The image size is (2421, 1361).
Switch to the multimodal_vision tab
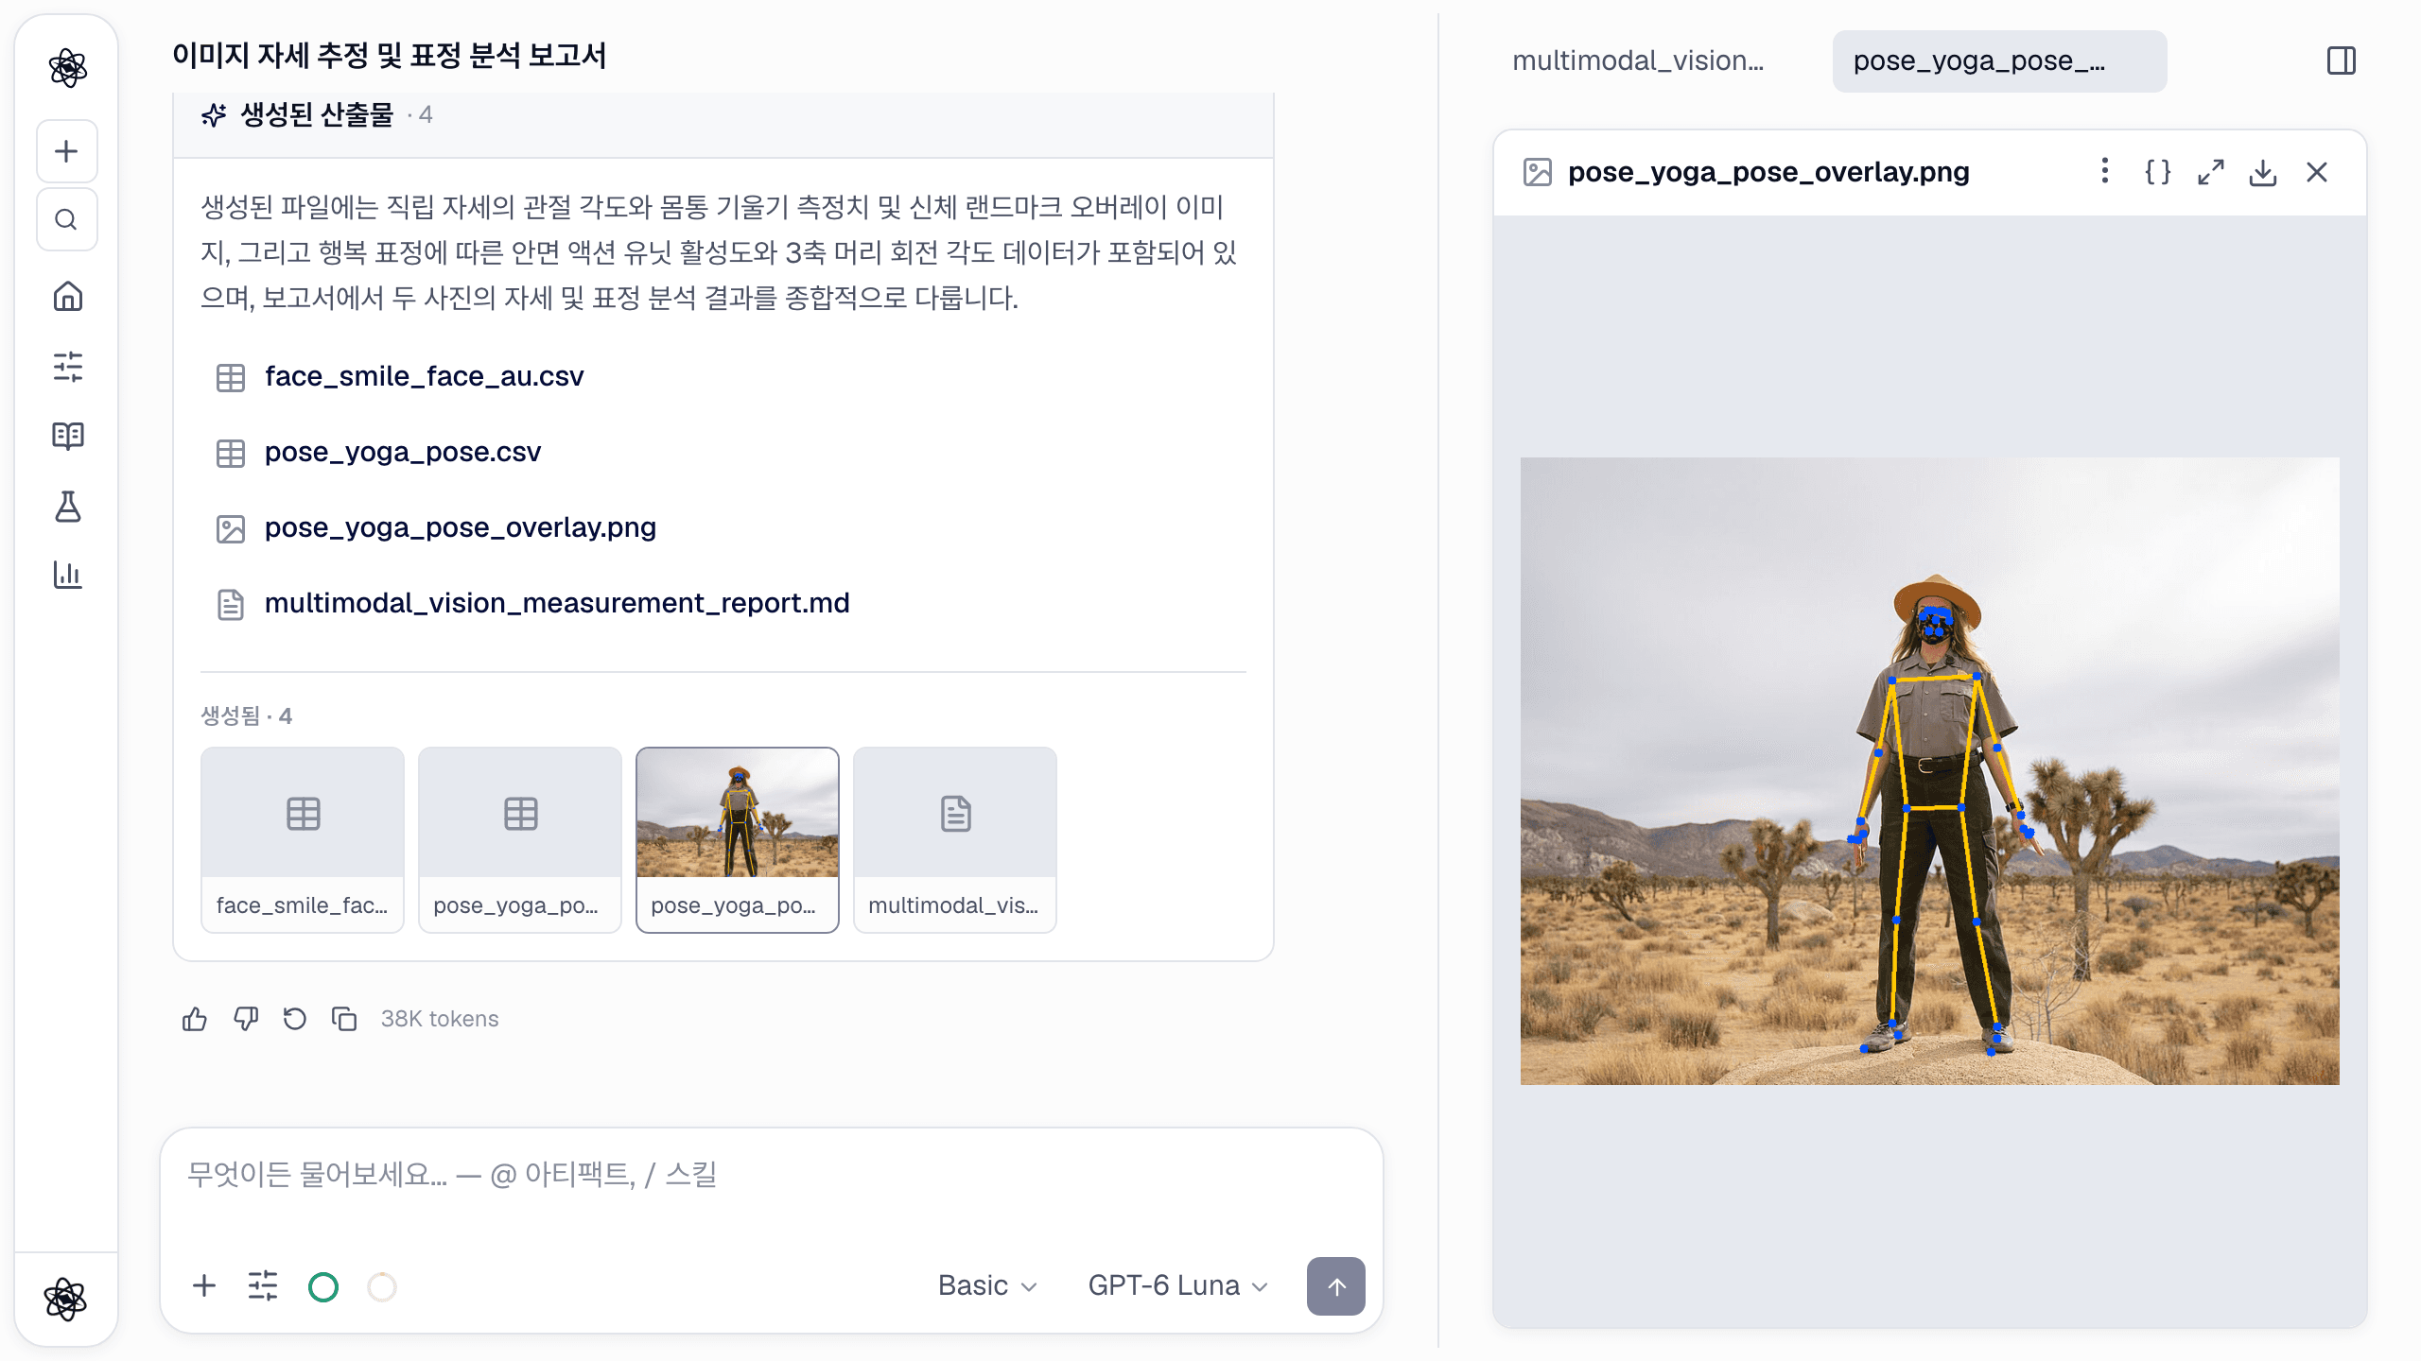coord(1638,61)
